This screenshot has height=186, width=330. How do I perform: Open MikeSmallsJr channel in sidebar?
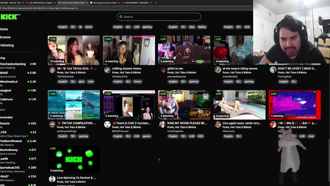[19, 83]
